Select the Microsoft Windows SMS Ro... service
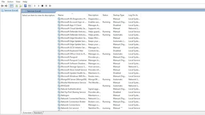Viewport: 205px width, 115px height. tap(74, 76)
